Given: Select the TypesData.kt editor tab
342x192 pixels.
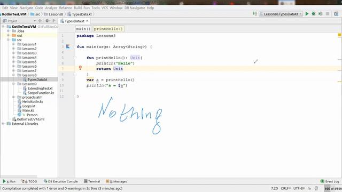Looking at the screenshot, I should (x=74, y=21).
